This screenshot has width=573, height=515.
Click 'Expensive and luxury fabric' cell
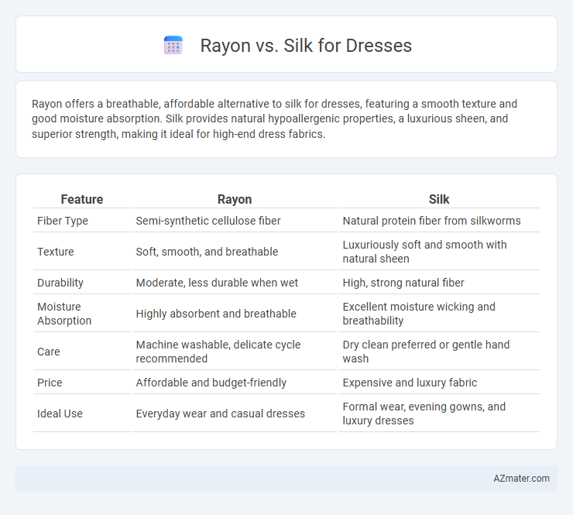click(410, 383)
